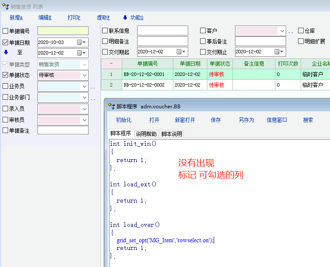330x267 pixels.
Task: Click 新增 in the list toolbar
Action: pos(16,17)
